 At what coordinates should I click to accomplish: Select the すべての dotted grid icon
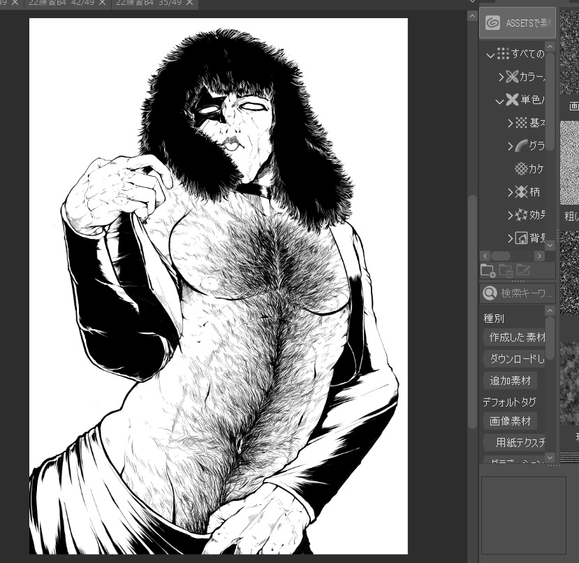(503, 54)
